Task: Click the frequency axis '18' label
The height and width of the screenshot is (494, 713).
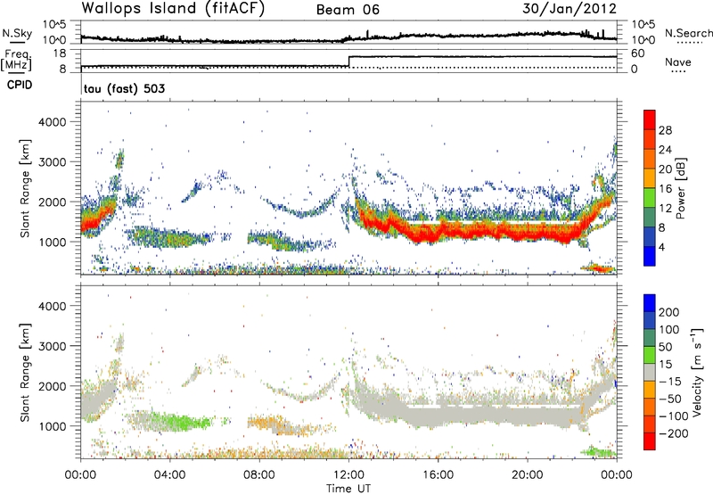Action: point(59,54)
